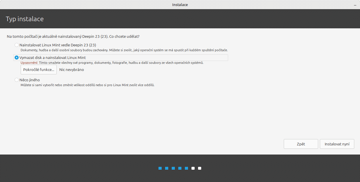Click the last white progress square
Screen dimensions: 360x182
pyautogui.click(x=199, y=168)
